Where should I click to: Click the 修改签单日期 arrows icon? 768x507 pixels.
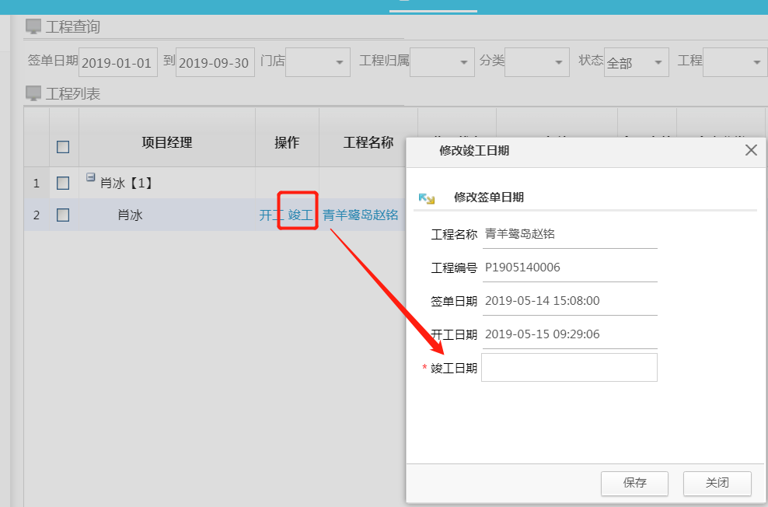(x=427, y=198)
